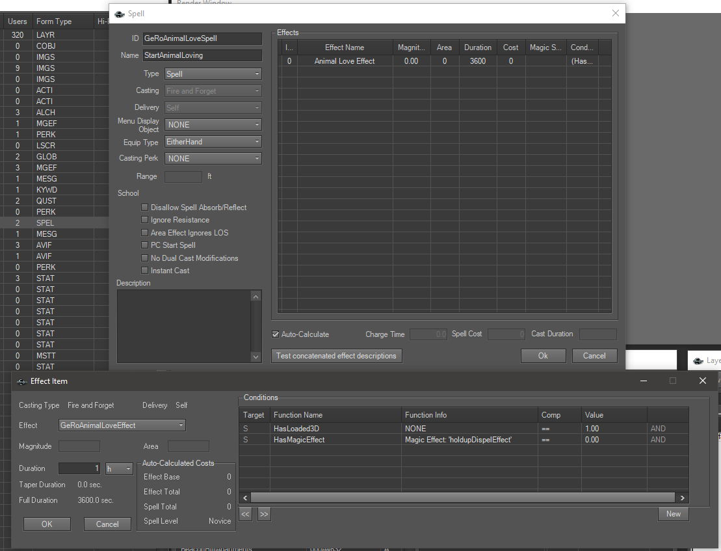The image size is (721, 551).
Task: Click the Magnitude column header
Action: 412,47
